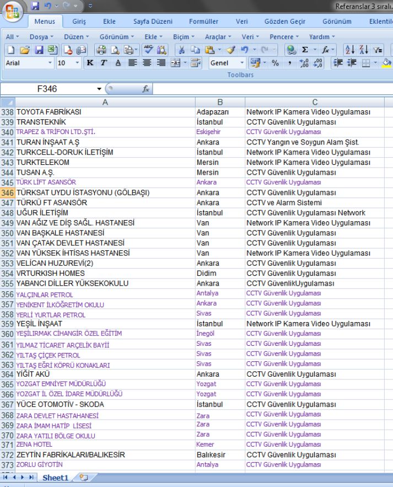Click the Paste clipboard icon
Image resolution: width=393 pixels, height=487 pixels.
(x=210, y=50)
